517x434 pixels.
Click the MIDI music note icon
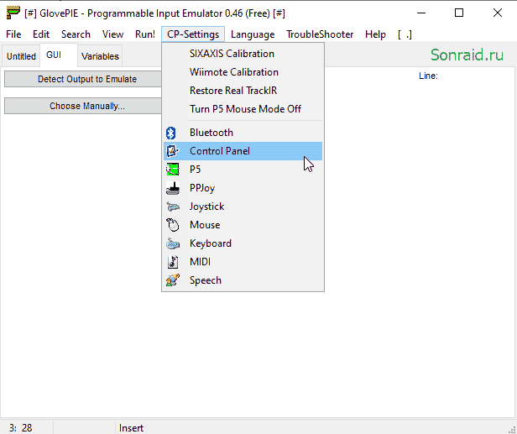173,262
